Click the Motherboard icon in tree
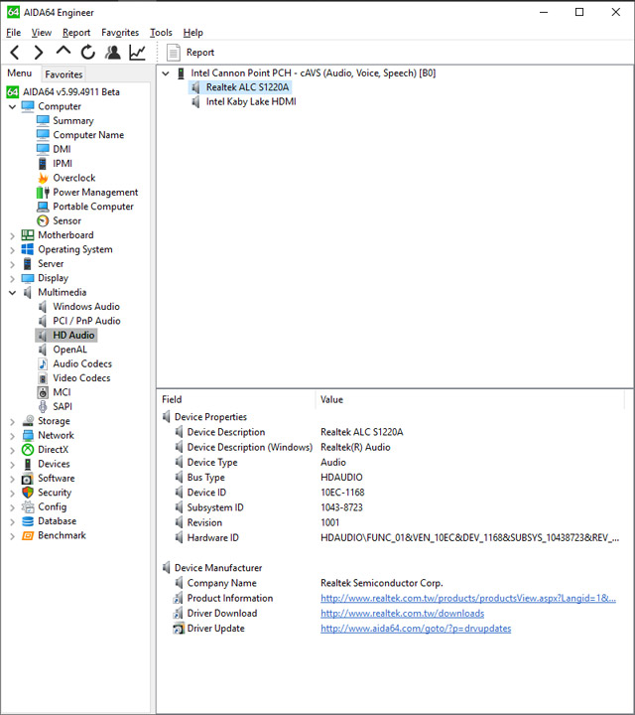 click(x=28, y=234)
